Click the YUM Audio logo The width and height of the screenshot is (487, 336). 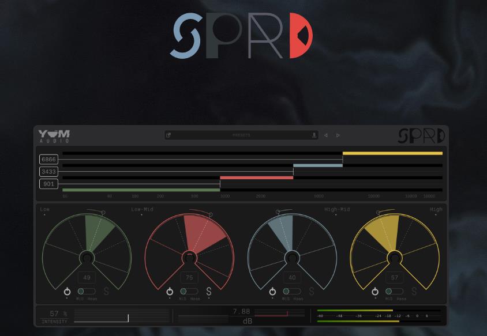tap(54, 136)
